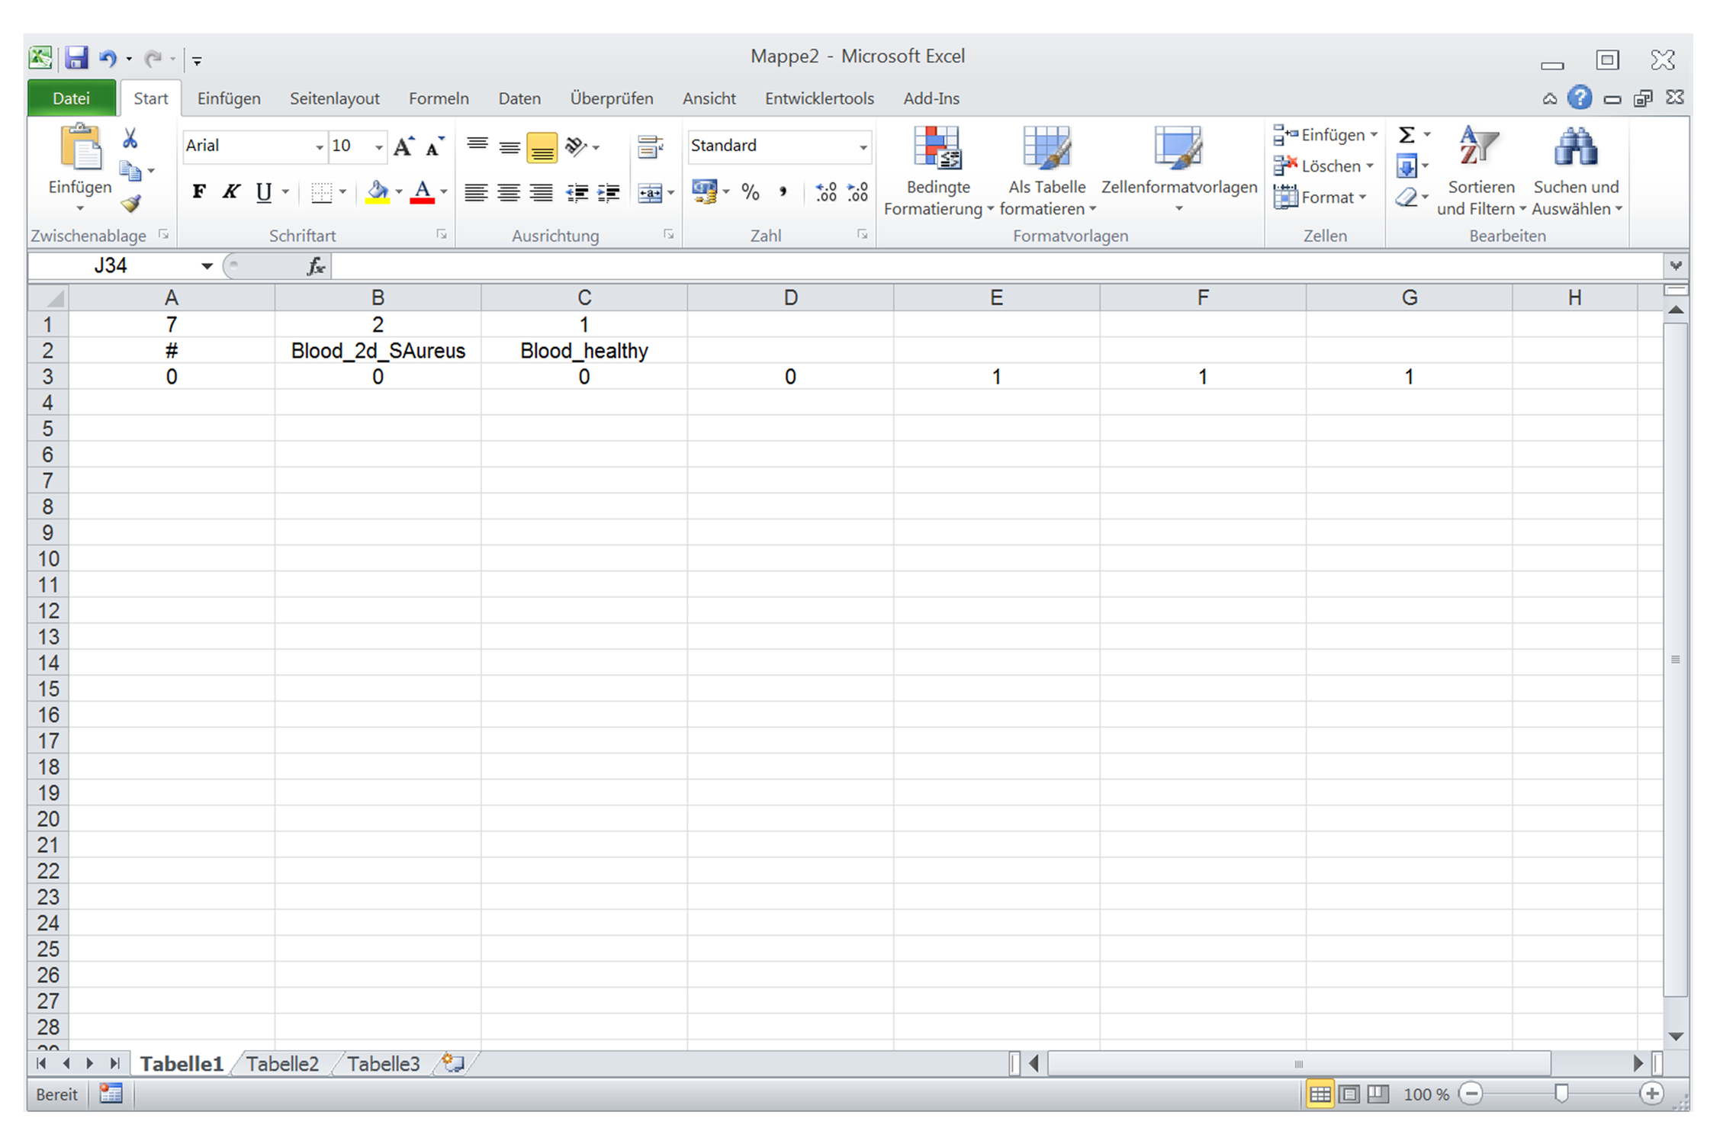
Task: Click the Cut scissors icon
Action: 130,139
